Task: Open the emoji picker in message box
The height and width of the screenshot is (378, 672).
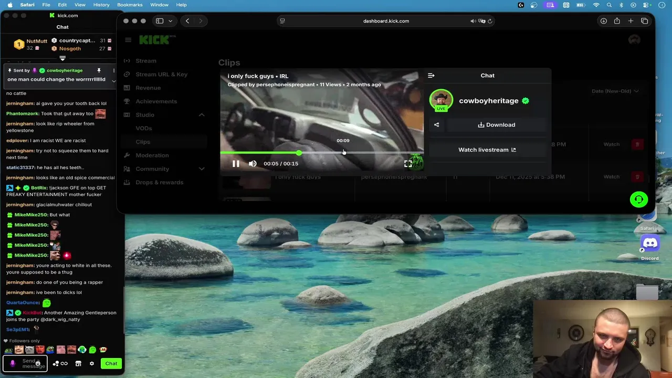Action: click(x=38, y=363)
